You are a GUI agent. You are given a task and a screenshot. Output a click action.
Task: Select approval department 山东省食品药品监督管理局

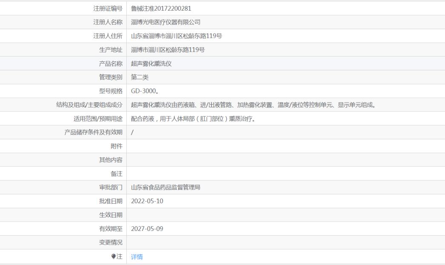point(165,187)
